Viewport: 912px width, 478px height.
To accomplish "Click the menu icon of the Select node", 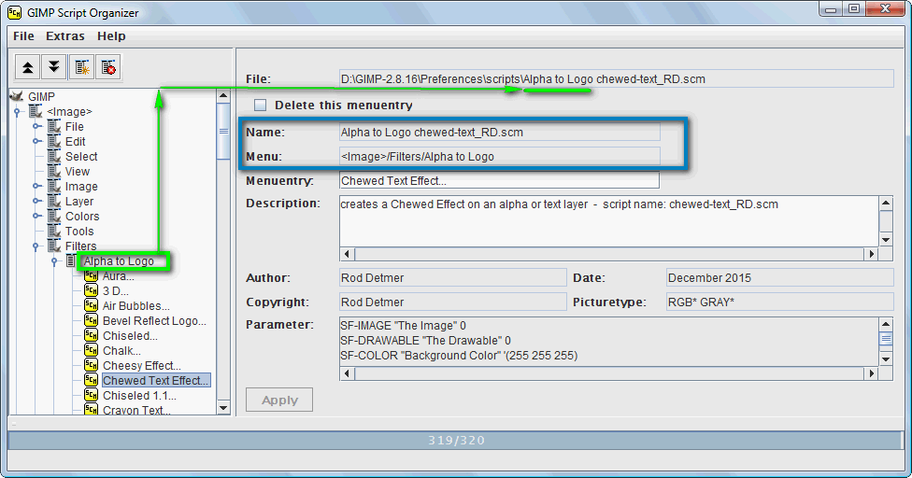I will click(54, 156).
